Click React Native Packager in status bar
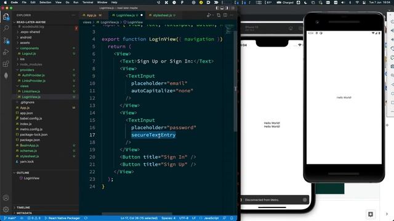The height and width of the screenshot is (221, 394). tap(62, 219)
